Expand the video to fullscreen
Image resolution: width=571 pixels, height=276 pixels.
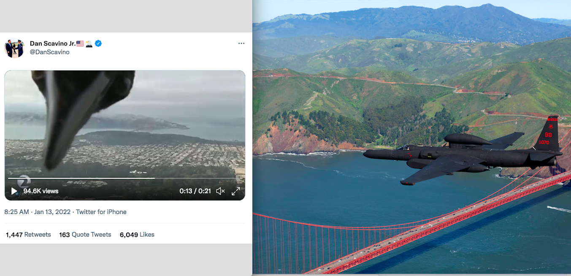(236, 191)
